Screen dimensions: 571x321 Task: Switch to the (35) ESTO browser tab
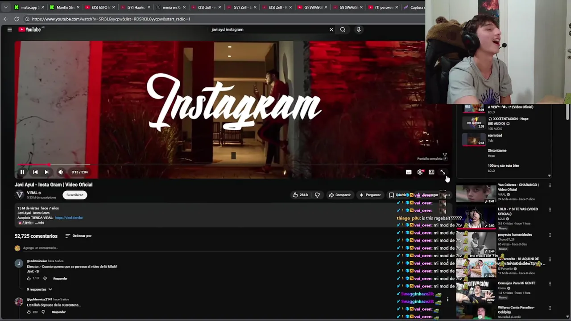[x=100, y=7]
